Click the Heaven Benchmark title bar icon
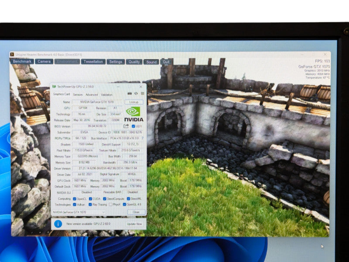349x262 pixels. (x=12, y=54)
